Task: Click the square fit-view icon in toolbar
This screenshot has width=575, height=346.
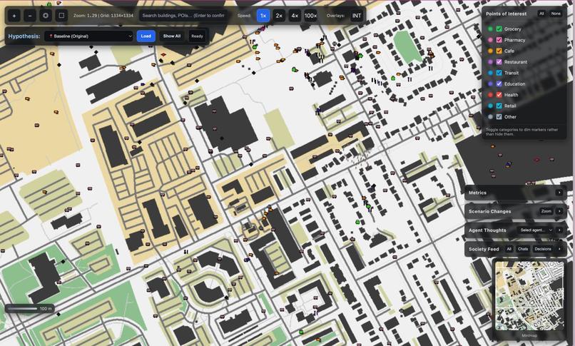Action: pos(61,16)
